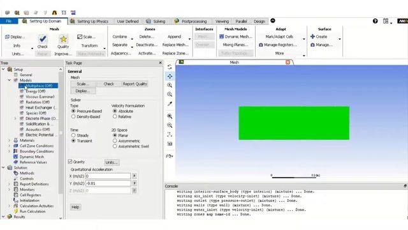This screenshot has width=408, height=230.
Task: Open Dynamic Mesh in Mesh Models
Action: tap(236, 36)
